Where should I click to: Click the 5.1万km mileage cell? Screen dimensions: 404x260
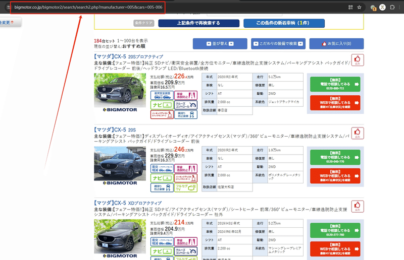(x=285, y=77)
